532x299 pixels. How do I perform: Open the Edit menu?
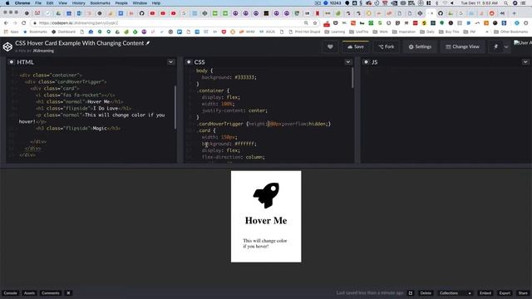(50, 3)
